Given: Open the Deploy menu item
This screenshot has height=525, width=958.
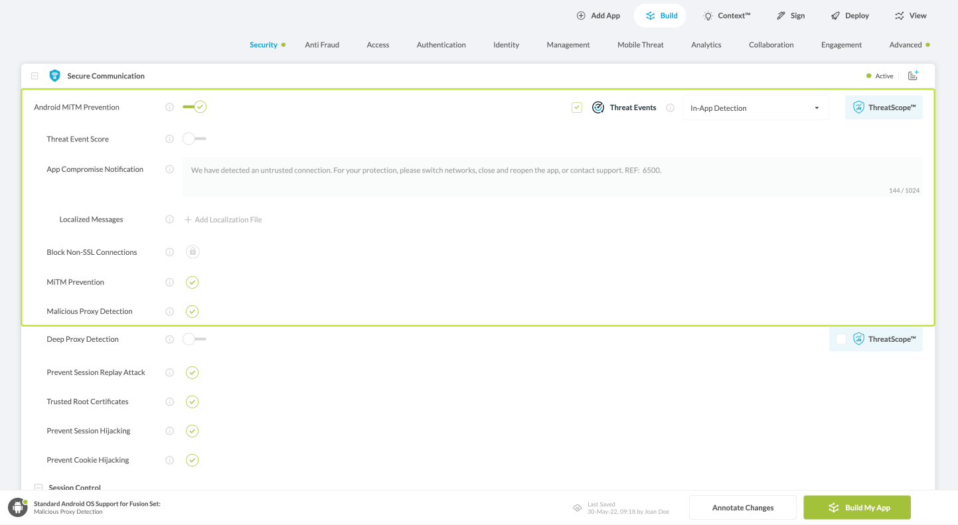Looking at the screenshot, I should [x=850, y=16].
